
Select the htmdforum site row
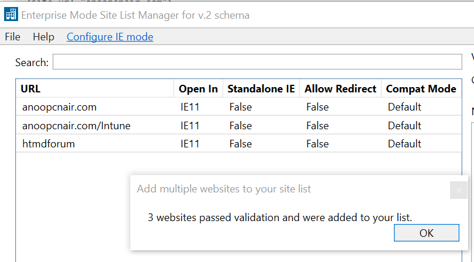click(49, 144)
